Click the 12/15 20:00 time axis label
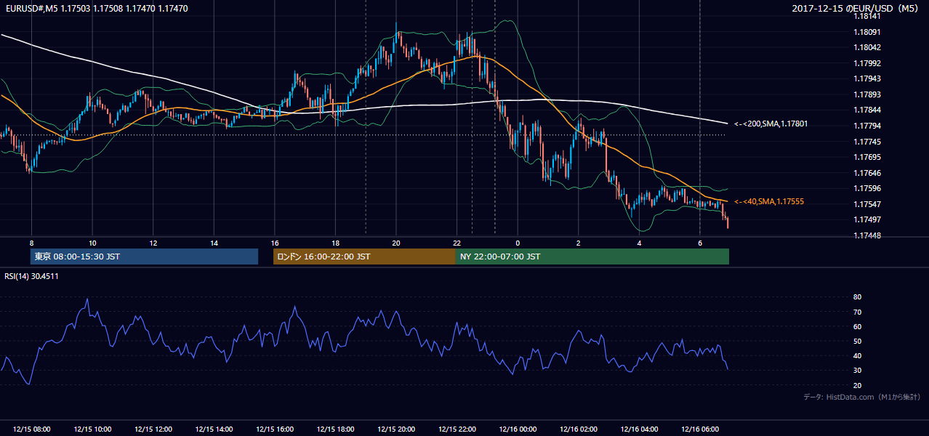The image size is (929, 436). tap(396, 429)
